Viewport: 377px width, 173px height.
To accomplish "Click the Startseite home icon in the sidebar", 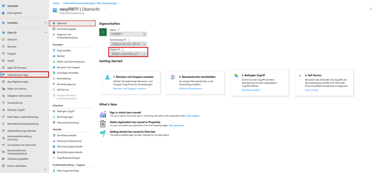I will pyautogui.click(x=3, y=6).
